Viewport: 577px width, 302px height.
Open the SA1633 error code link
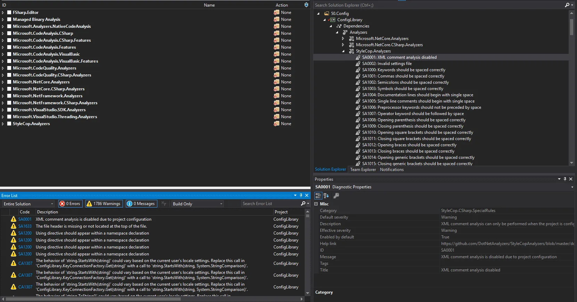tap(25, 226)
